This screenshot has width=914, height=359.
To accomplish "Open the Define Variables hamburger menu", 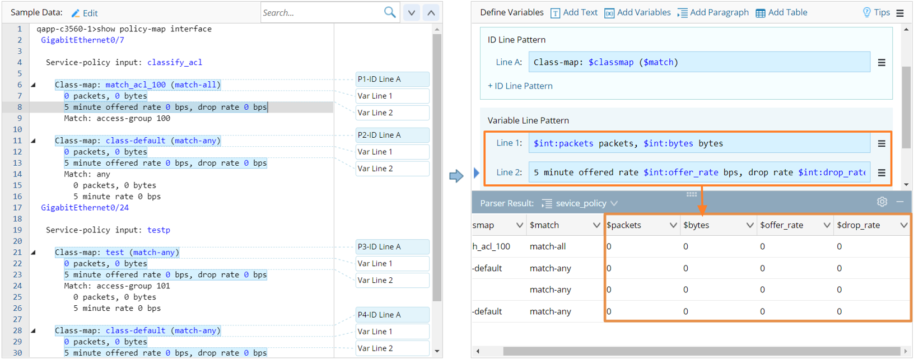I will pos(900,13).
